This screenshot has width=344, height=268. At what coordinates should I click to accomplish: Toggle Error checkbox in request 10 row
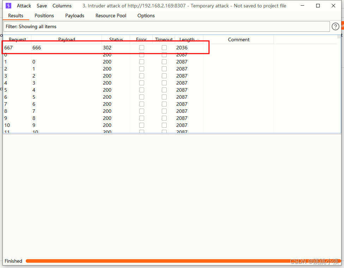click(142, 125)
